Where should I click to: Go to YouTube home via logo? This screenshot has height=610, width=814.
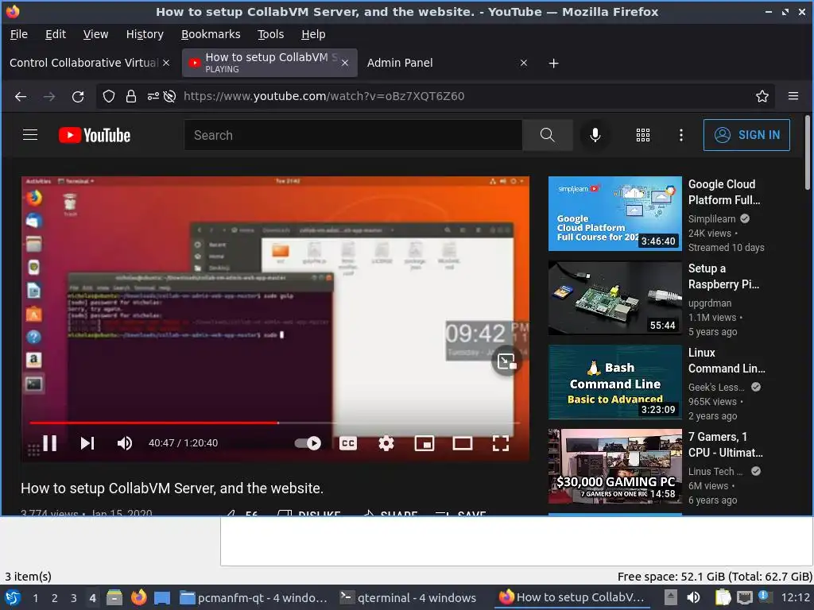pyautogui.click(x=95, y=135)
